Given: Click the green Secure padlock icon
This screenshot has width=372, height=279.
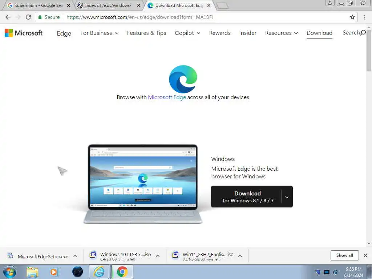Looking at the screenshot, I should [40, 17].
